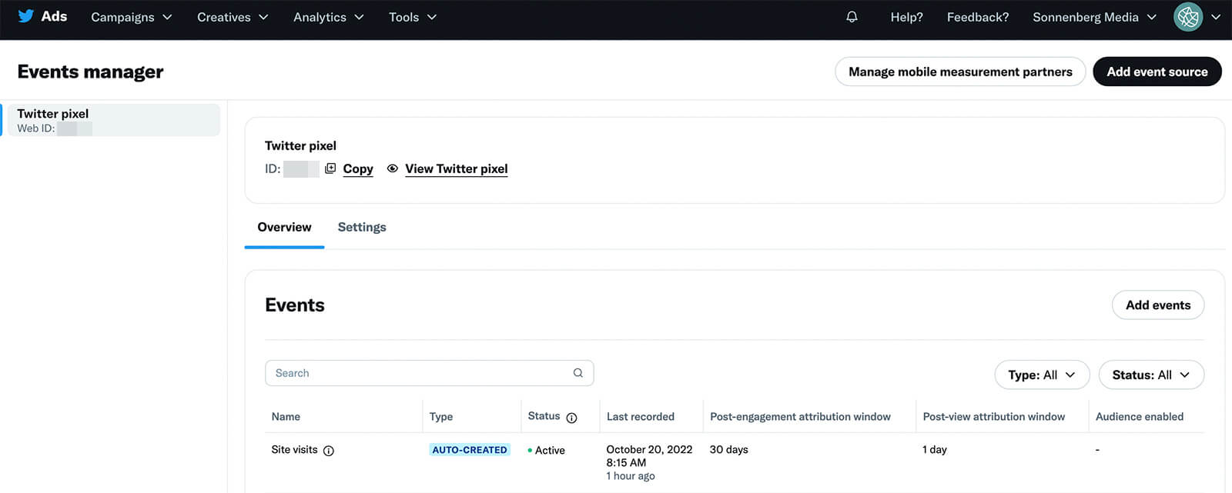The image size is (1232, 493).
Task: Click Manage mobile measurement partners
Action: [x=960, y=72]
